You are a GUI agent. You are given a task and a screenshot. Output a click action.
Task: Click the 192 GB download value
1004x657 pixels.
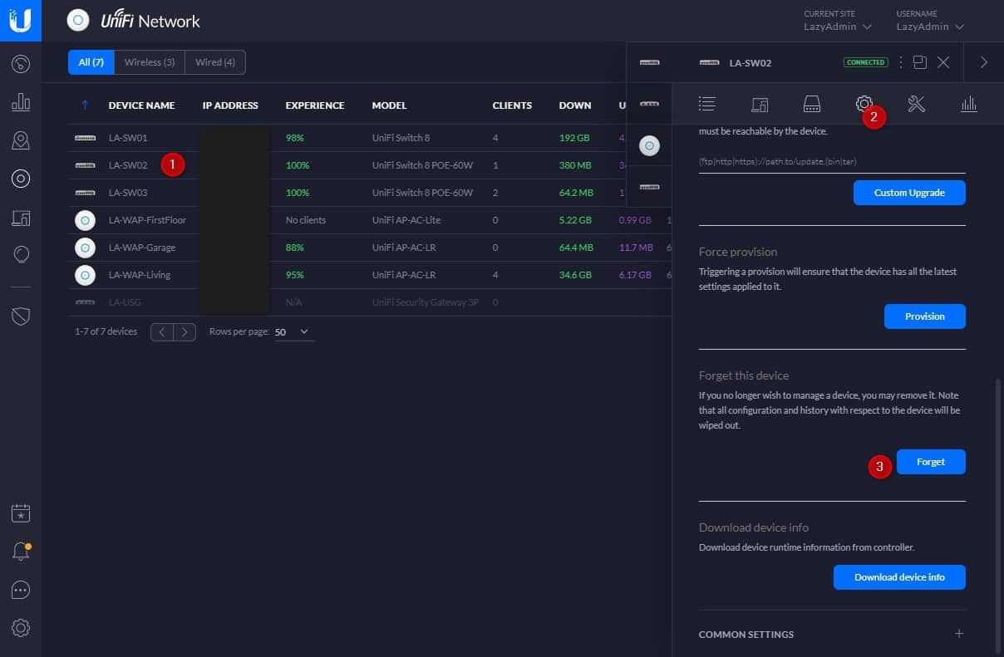(575, 138)
